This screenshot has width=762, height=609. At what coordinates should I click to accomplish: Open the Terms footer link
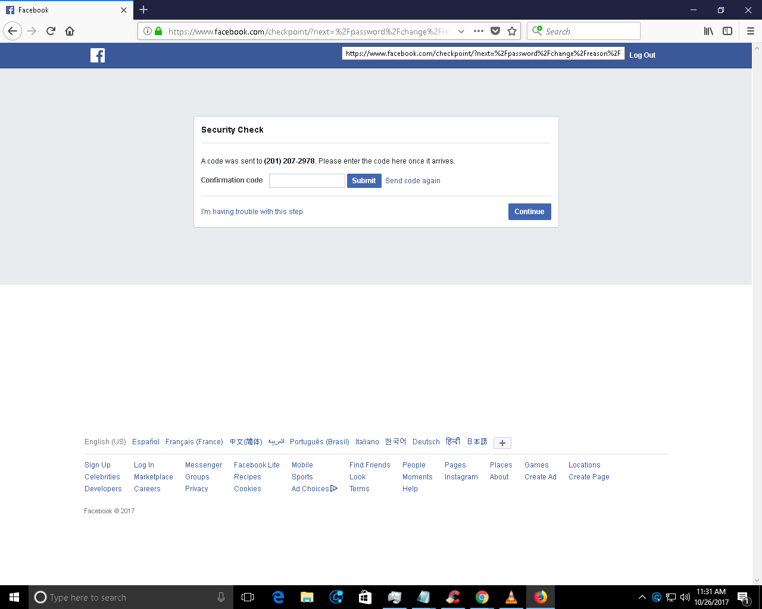pyautogui.click(x=360, y=489)
